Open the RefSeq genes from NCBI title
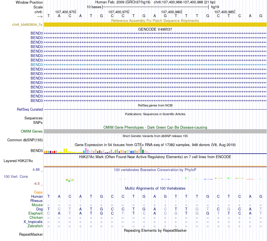The width and height of the screenshot is (267, 241). [155, 105]
